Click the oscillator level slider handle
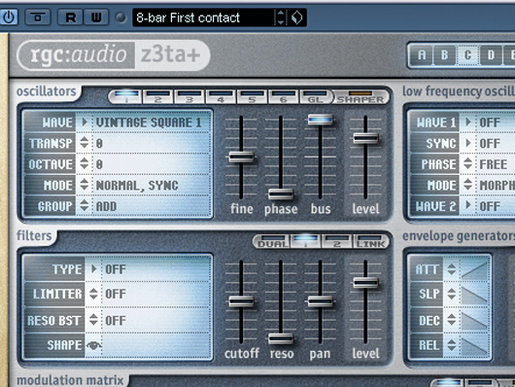The width and height of the screenshot is (515, 387). point(365,138)
